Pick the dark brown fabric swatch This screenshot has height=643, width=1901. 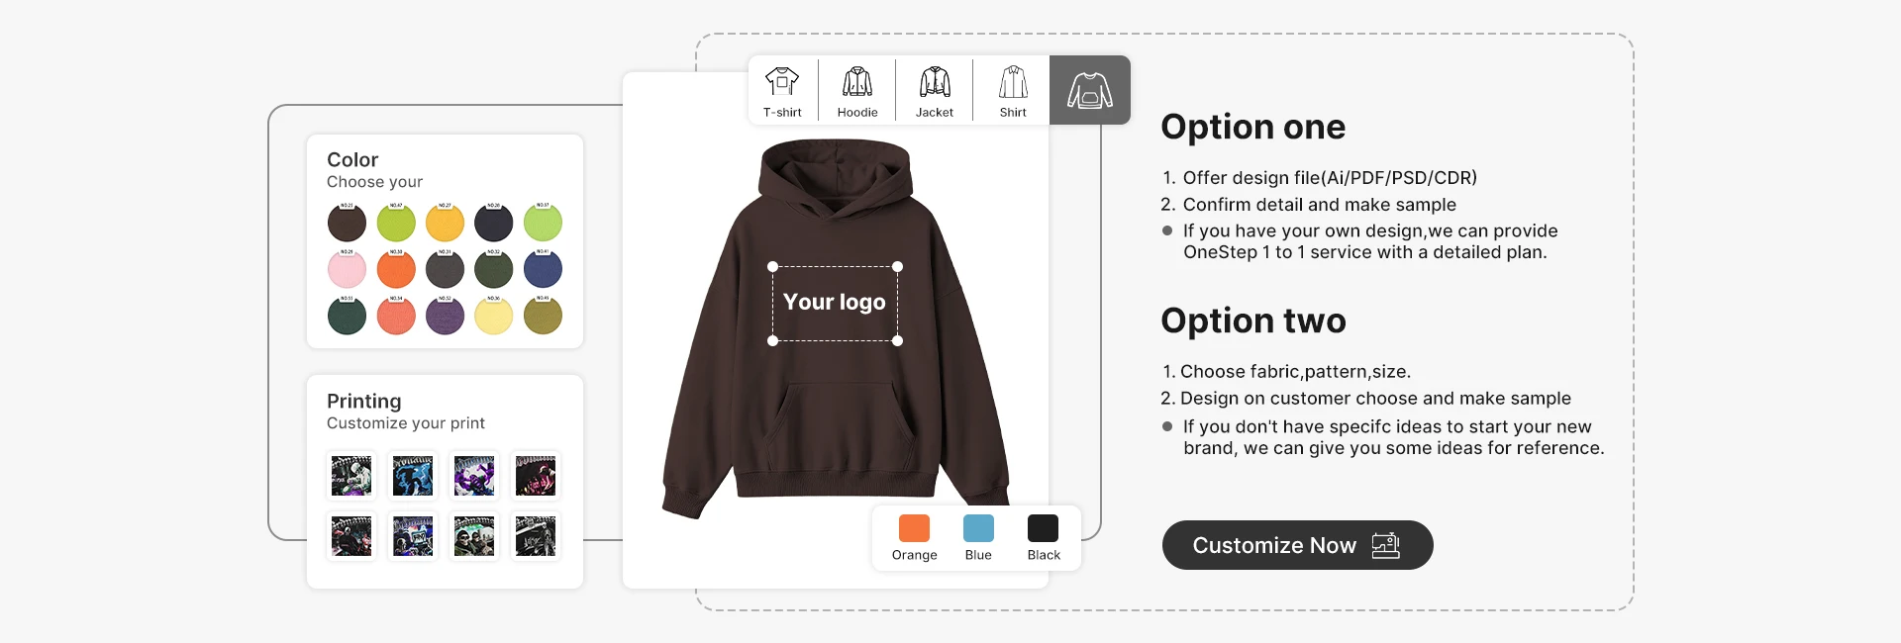coord(347,223)
